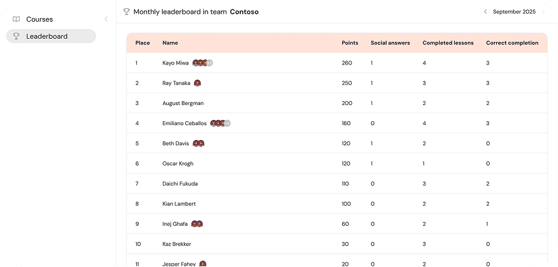Open the Courses book icon
Viewport: 558px width, 267px height.
[x=16, y=19]
